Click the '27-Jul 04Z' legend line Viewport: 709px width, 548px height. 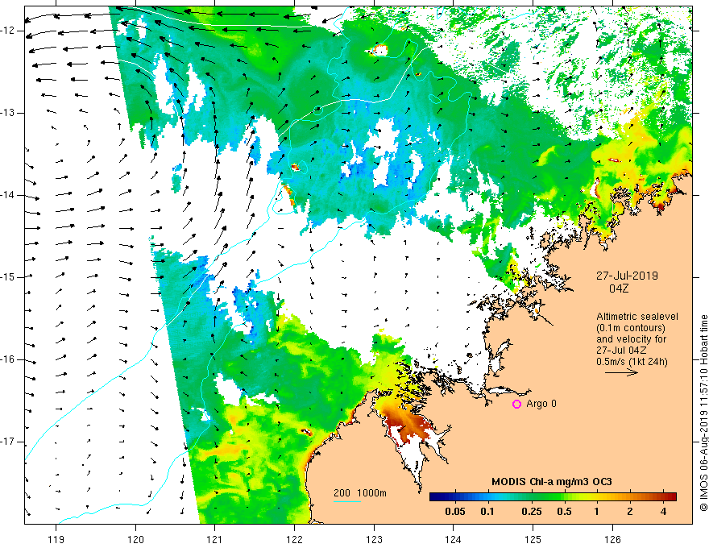pyautogui.click(x=621, y=351)
